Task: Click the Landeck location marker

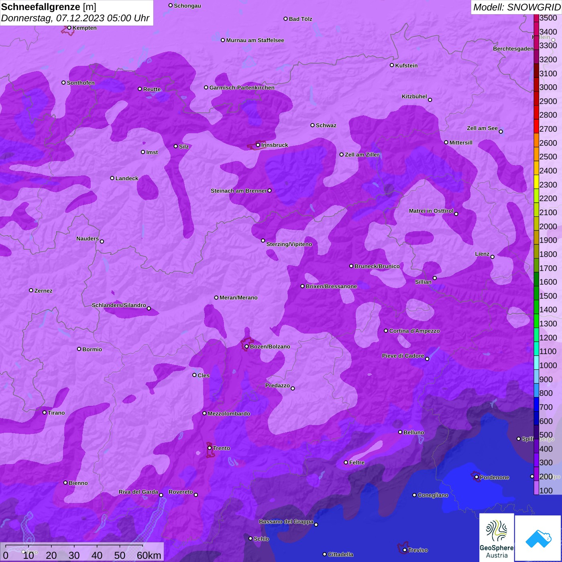Action: (112, 178)
